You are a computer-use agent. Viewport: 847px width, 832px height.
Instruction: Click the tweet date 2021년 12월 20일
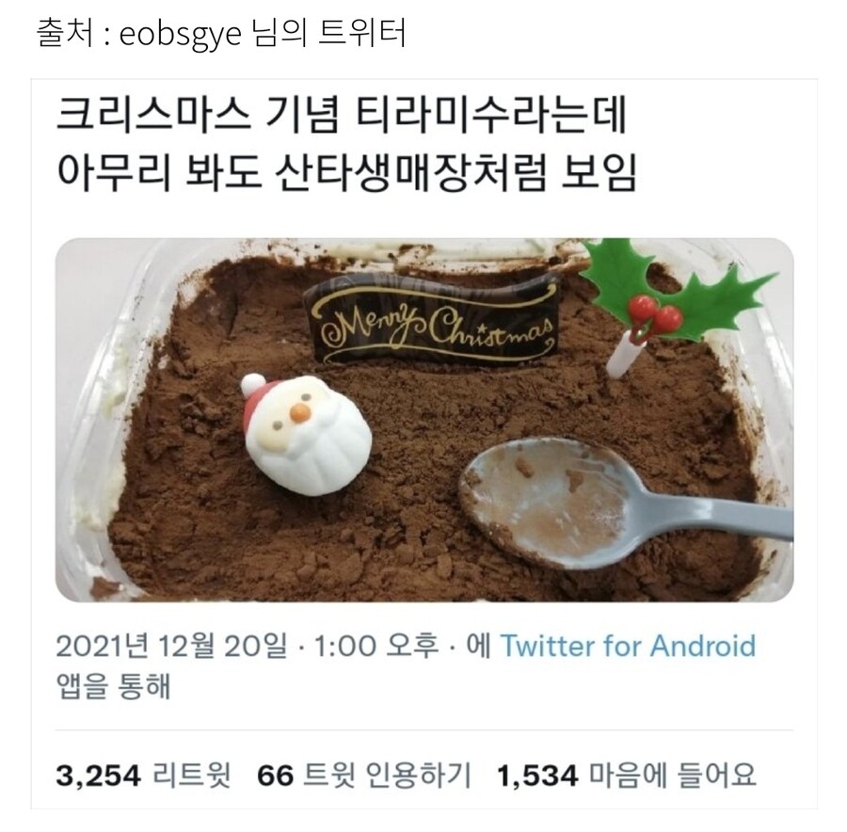point(172,646)
